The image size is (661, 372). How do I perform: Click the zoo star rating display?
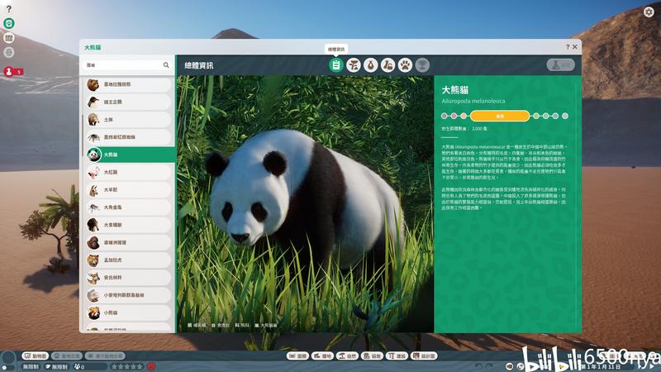click(x=126, y=367)
